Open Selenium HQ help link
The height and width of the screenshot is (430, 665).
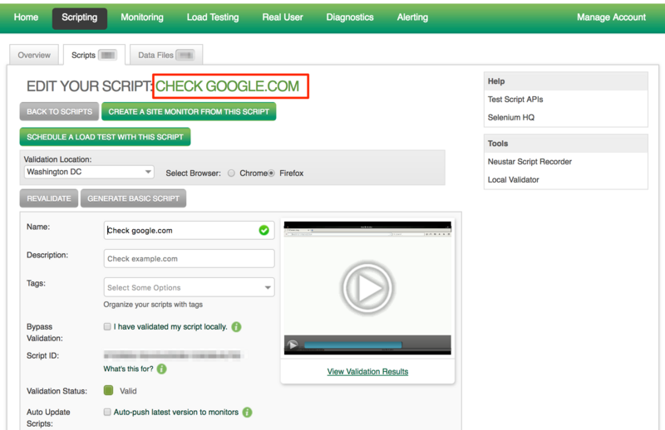(x=511, y=117)
